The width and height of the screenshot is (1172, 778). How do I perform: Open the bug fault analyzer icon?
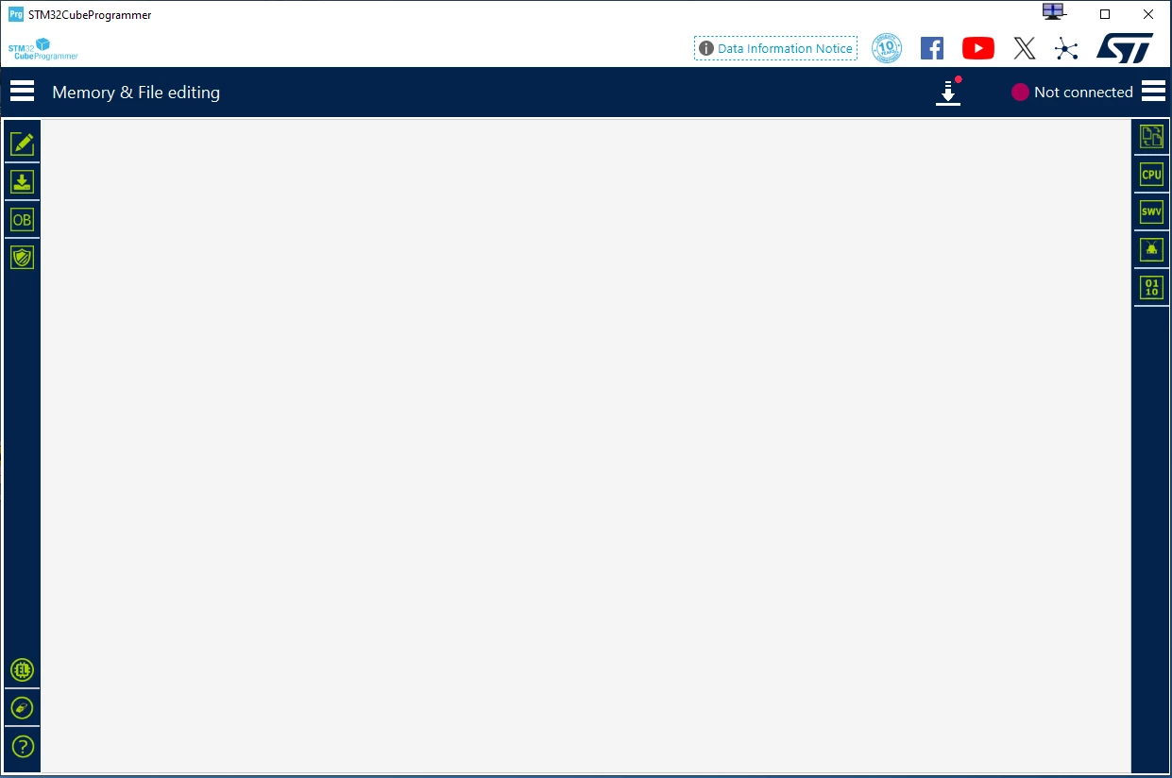point(1151,249)
